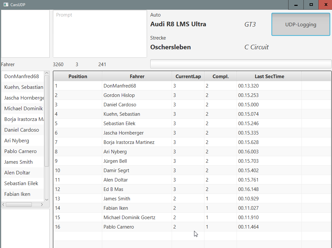Sort table by Position column header
Image resolution: width=332 pixels, height=248 pixels.
pos(78,77)
